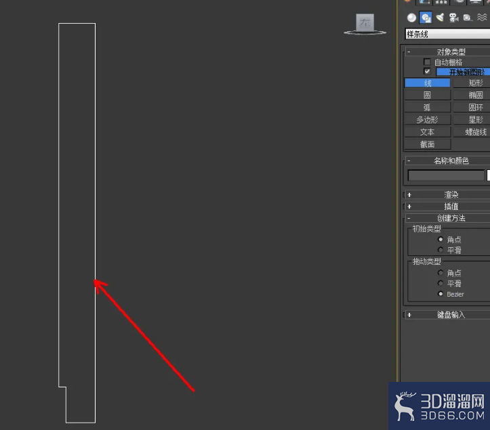Select the Helpers tape-measure icon
The height and width of the screenshot is (430, 490).
[468, 18]
